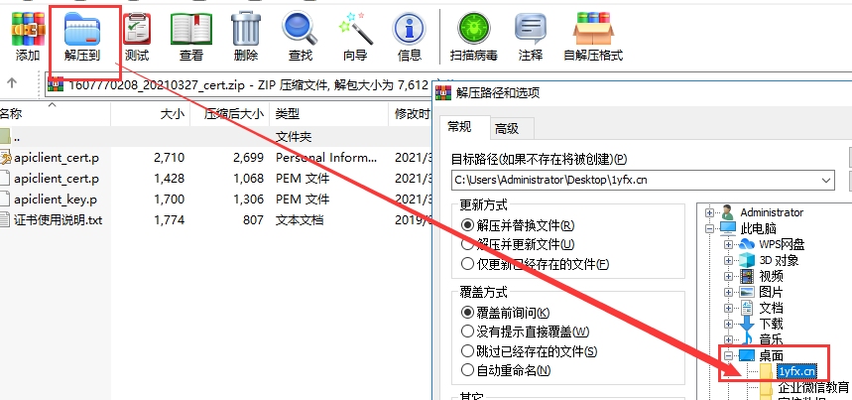Select 此电脑 in folder tree
852x400 pixels.
[x=759, y=228]
